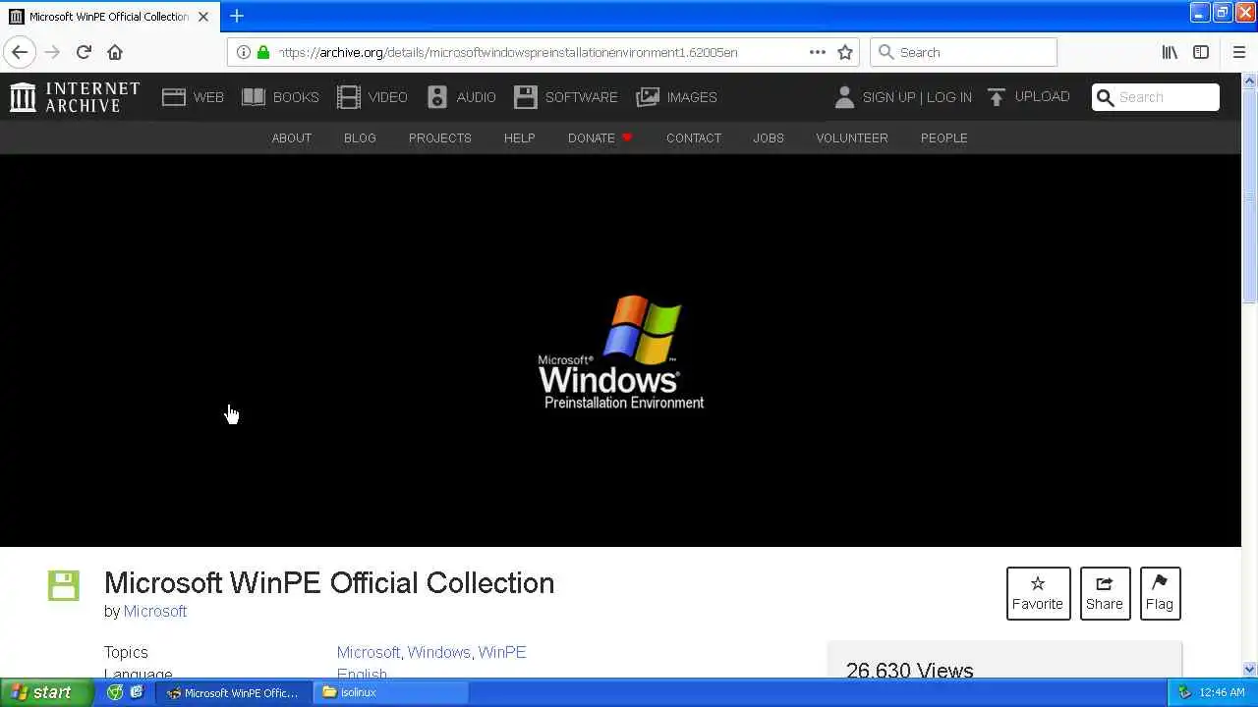Open the Windows start button
Viewport: 1258px width, 707px height.
(47, 692)
